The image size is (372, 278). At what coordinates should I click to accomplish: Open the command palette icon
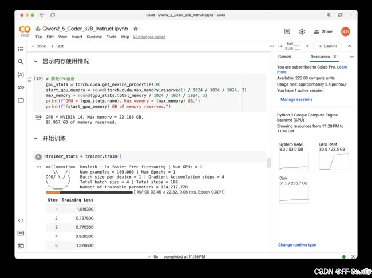[21, 233]
